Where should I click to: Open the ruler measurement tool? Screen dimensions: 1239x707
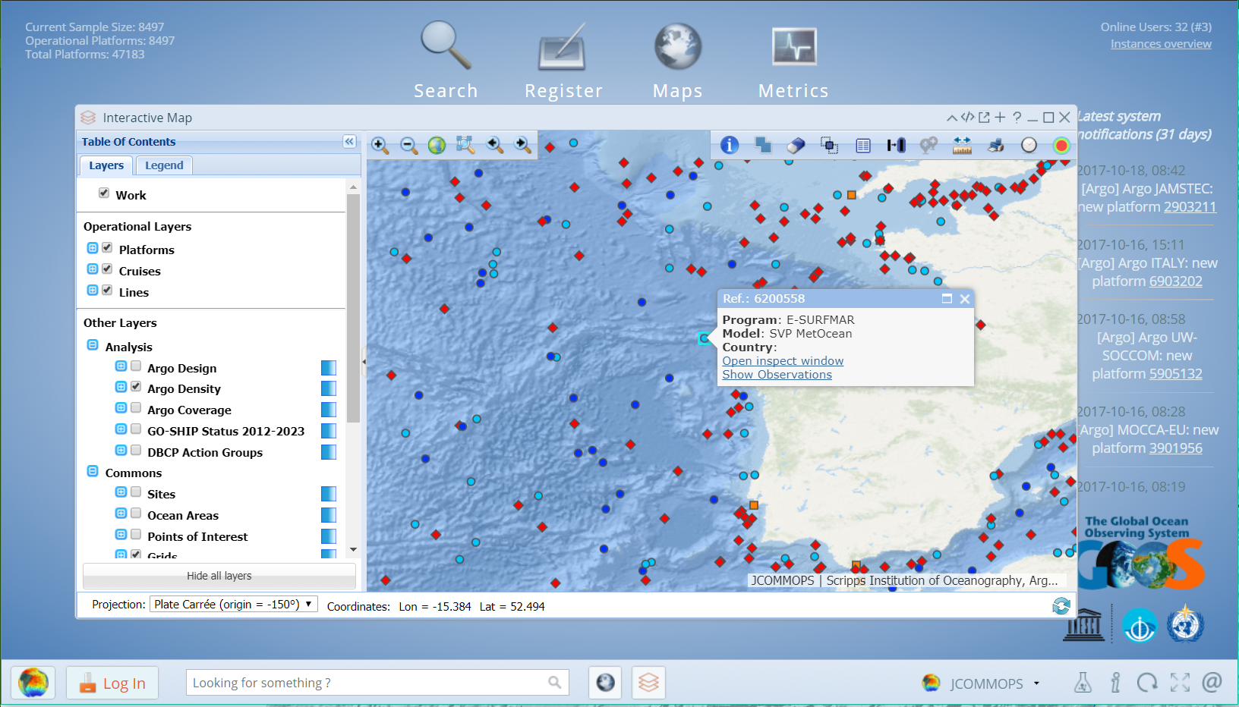pyautogui.click(x=962, y=145)
